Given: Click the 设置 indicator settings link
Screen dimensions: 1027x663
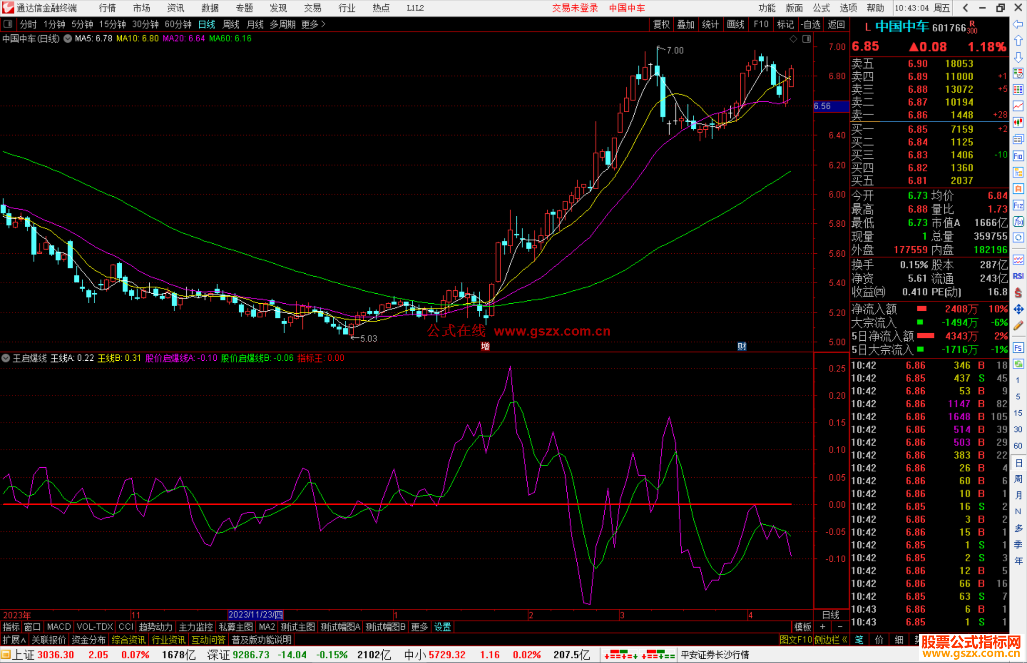Looking at the screenshot, I should 442,627.
